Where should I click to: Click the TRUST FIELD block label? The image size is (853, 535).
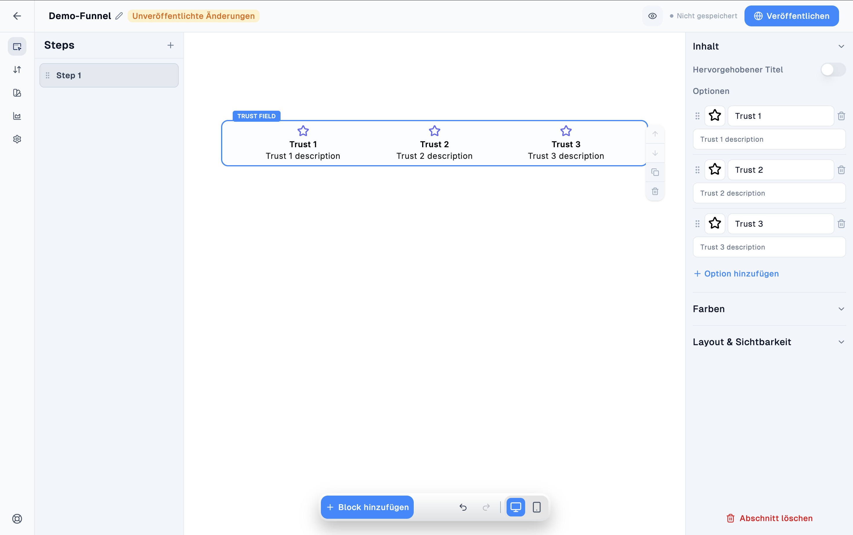click(x=256, y=116)
